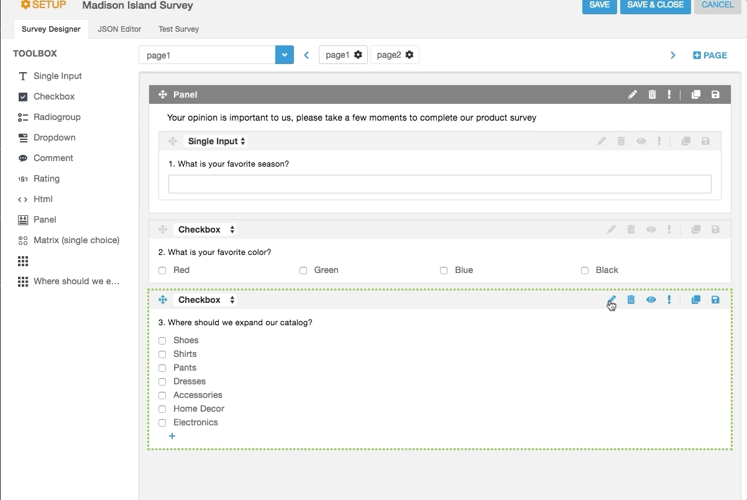Delete the favorite season question
The image size is (747, 500).
621,141
